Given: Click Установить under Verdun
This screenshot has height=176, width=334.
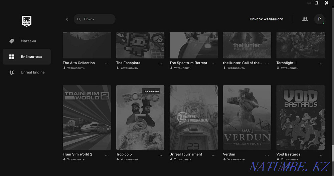Looking at the screenshot, I should (236, 159).
